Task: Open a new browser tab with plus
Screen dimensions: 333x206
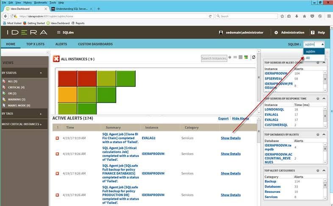Action: 99,9
